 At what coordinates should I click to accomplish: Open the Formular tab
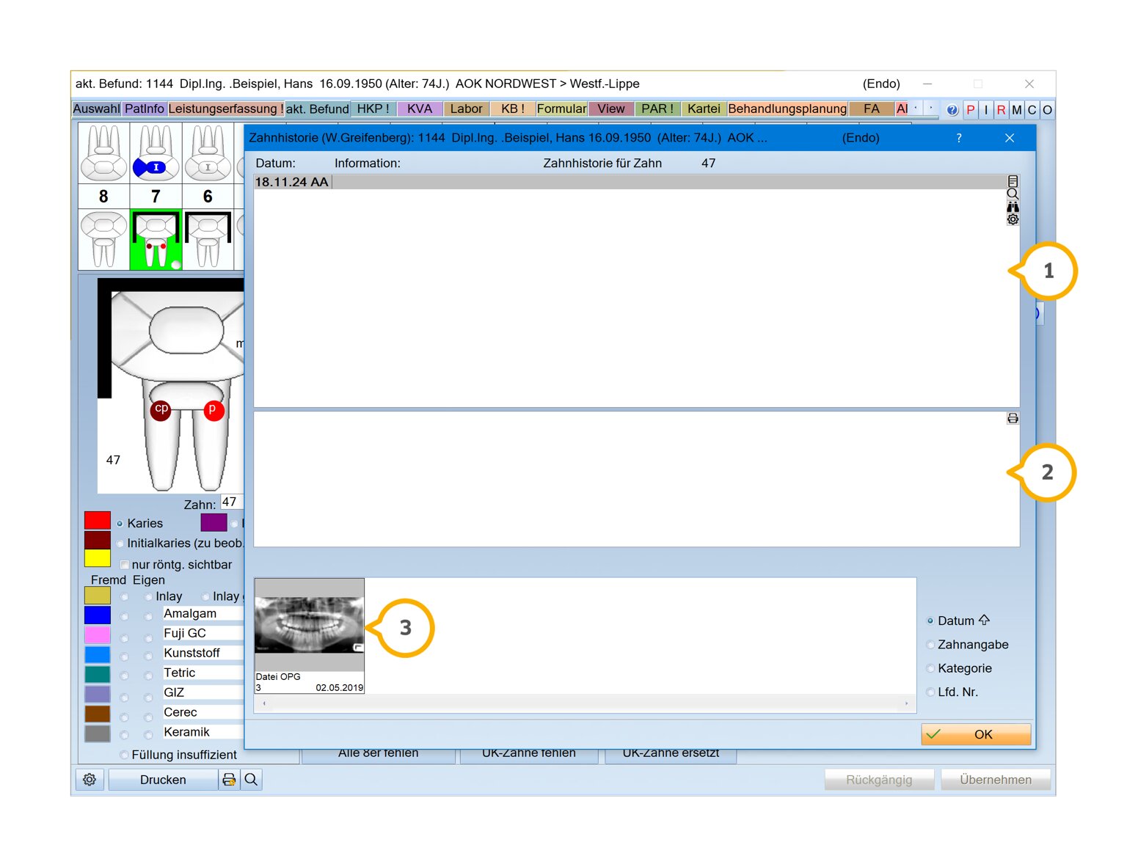[x=561, y=109]
